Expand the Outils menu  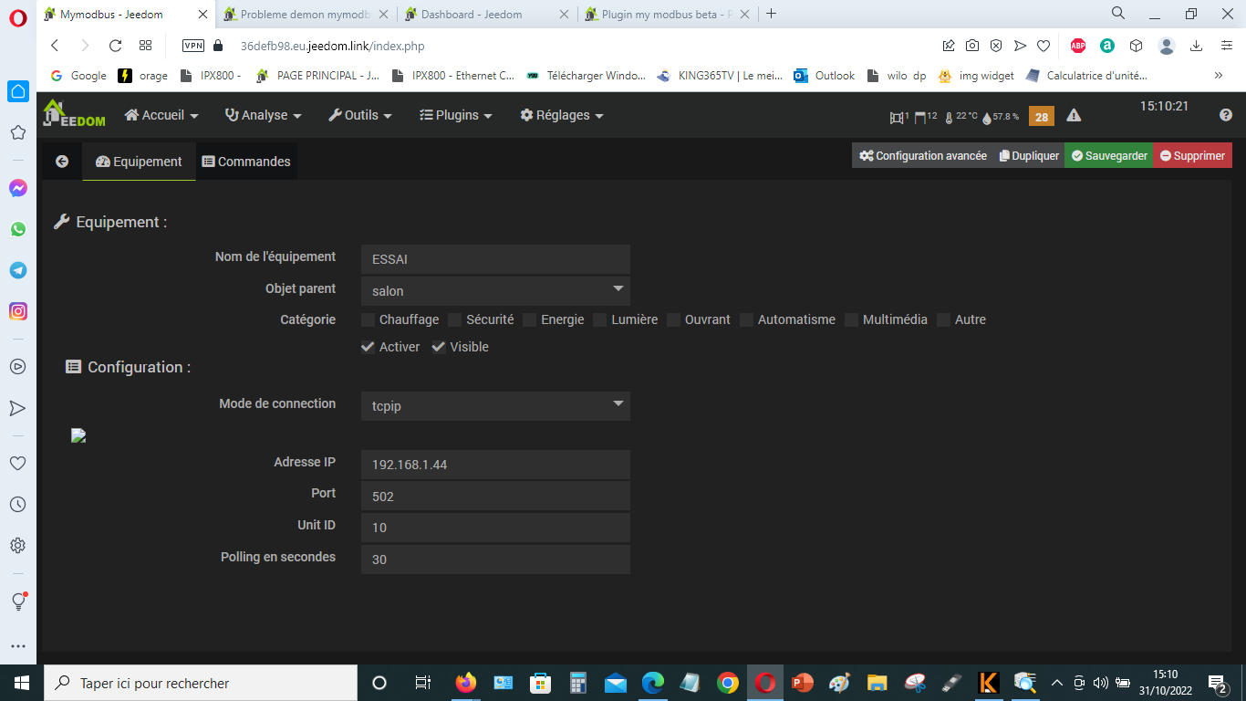point(360,115)
